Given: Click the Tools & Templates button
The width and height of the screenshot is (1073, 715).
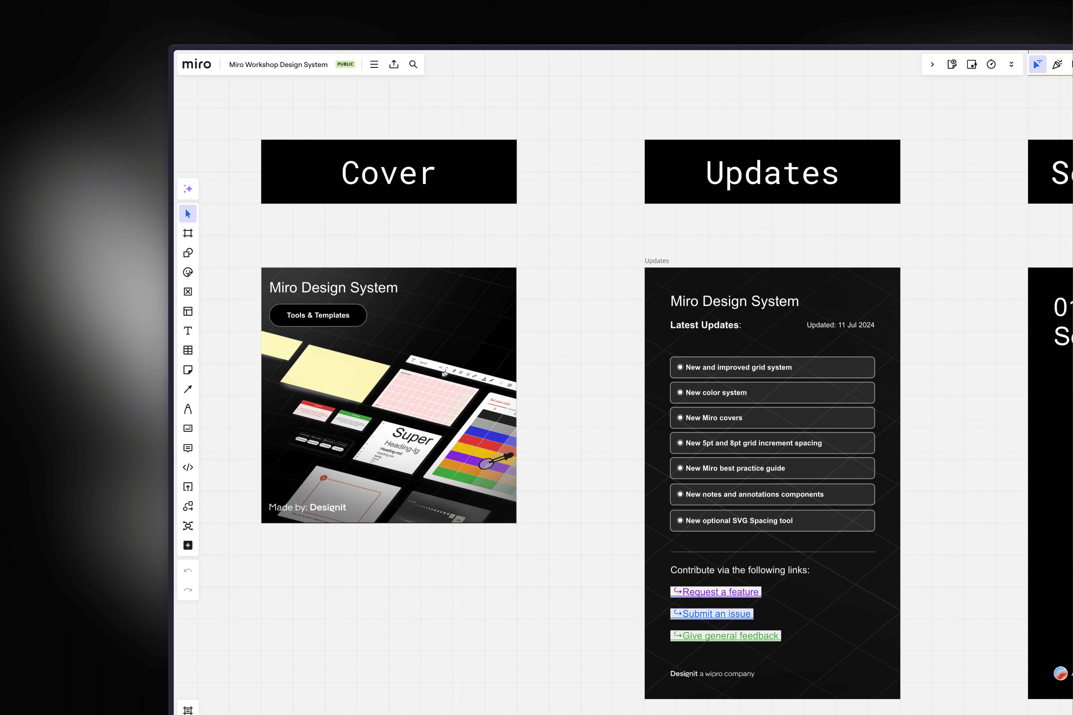Looking at the screenshot, I should [318, 315].
